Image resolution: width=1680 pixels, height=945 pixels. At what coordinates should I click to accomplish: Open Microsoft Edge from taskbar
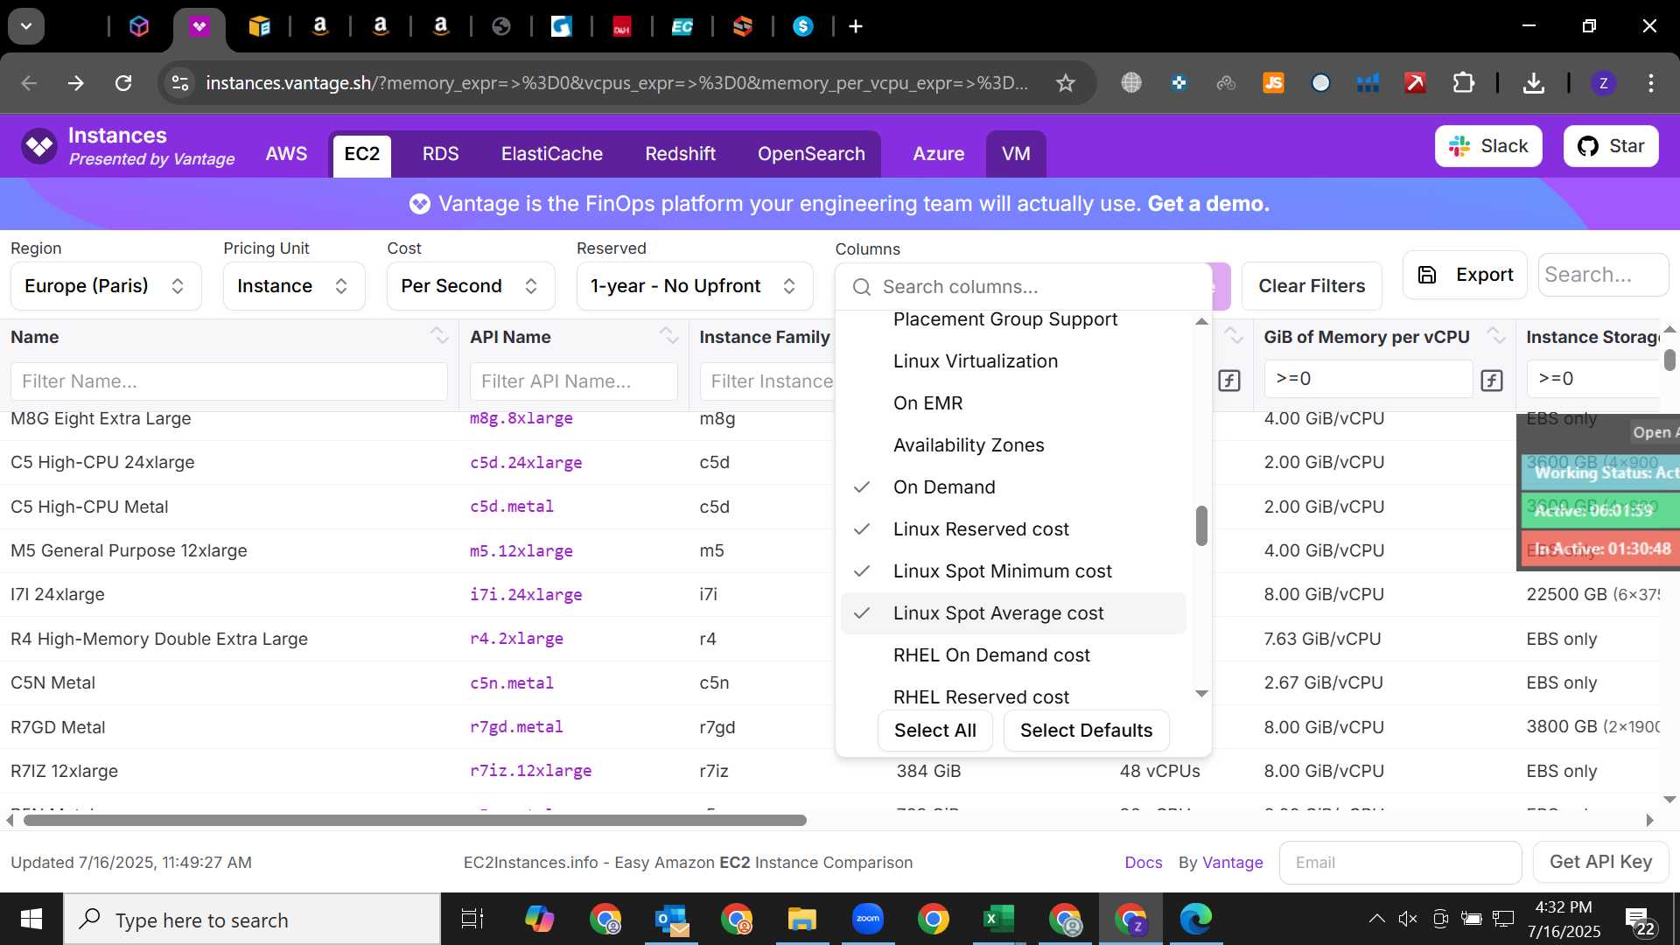coord(1195,919)
